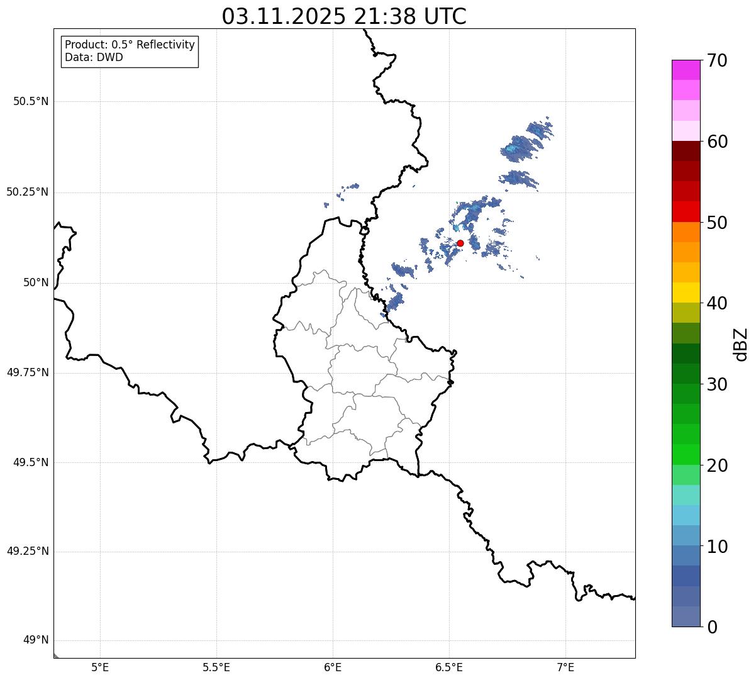Click the slate blue swatch just above 0
756x680 pixels.
(x=686, y=616)
